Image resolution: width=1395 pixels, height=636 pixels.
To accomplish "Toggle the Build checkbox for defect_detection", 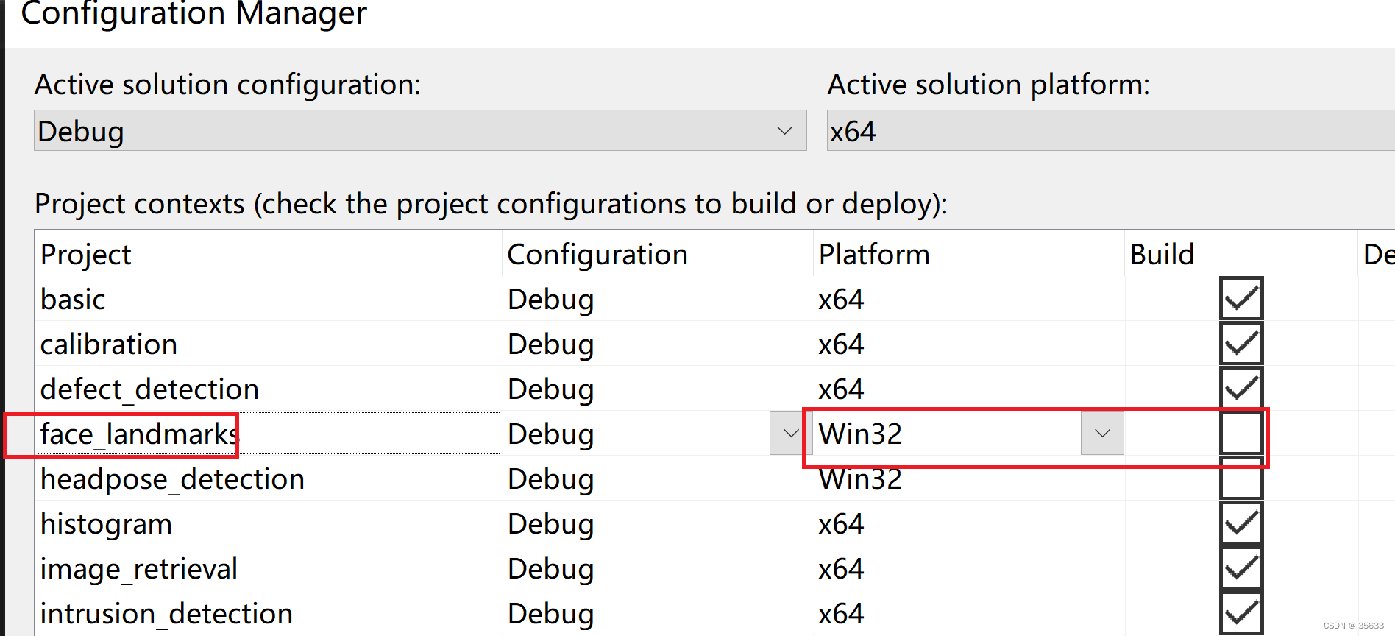I will [x=1240, y=388].
